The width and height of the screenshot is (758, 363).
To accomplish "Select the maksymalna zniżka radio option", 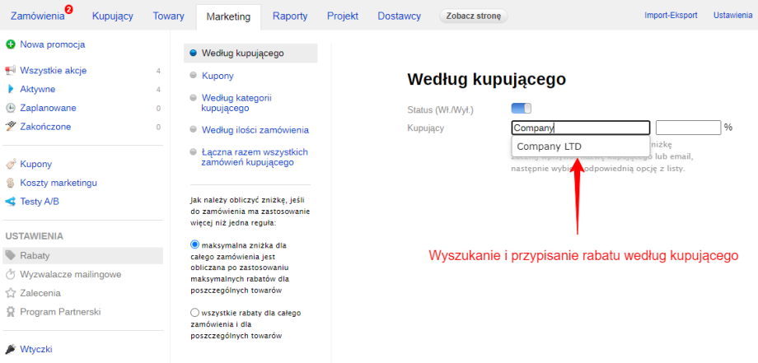I will click(195, 244).
